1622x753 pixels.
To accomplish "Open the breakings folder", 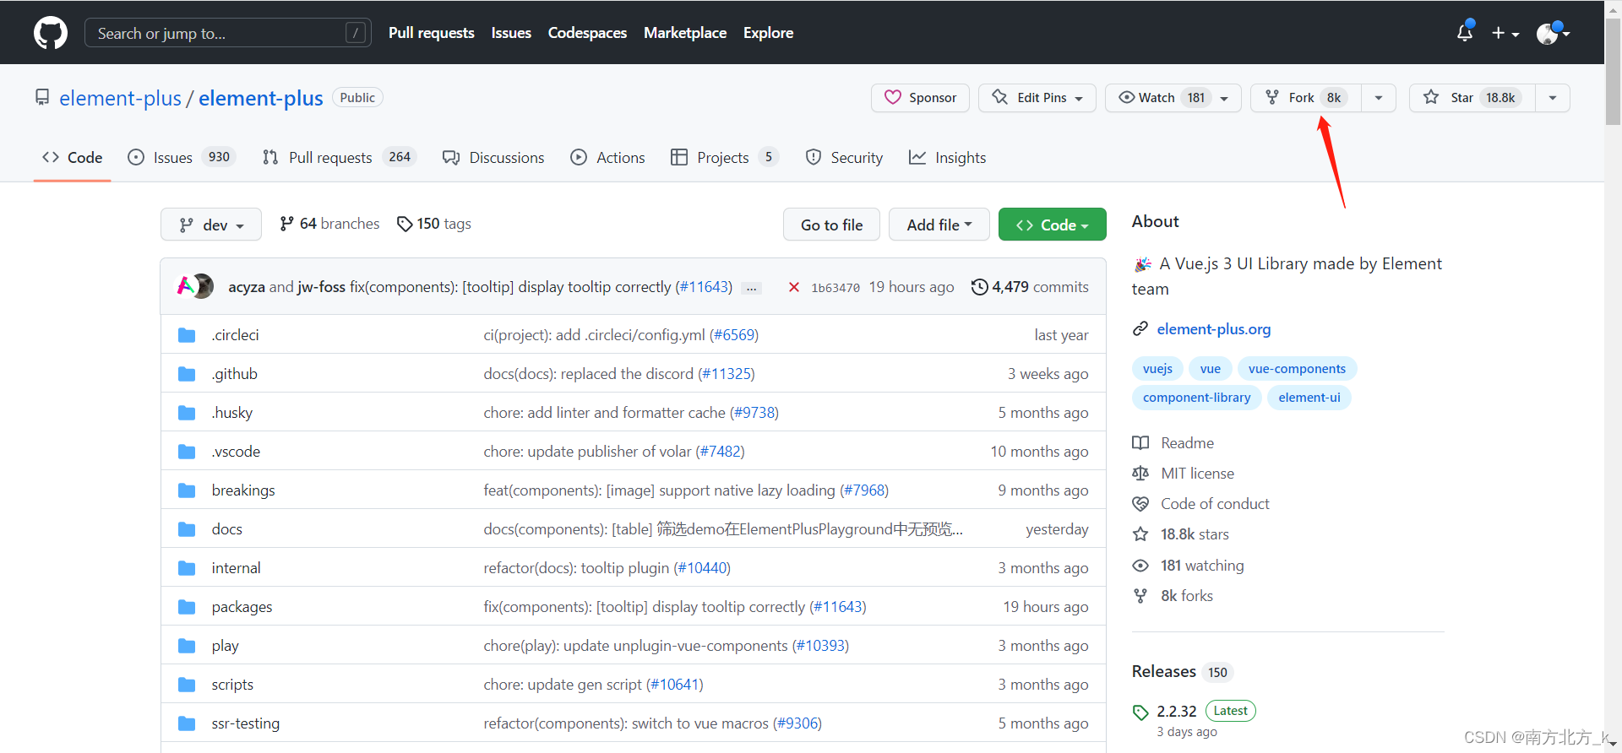I will click(243, 490).
